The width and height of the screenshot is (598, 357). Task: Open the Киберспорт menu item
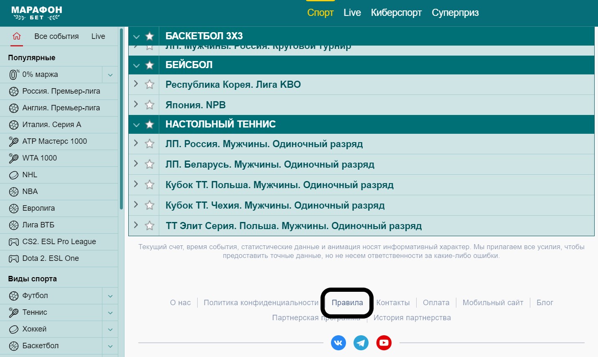[396, 13]
